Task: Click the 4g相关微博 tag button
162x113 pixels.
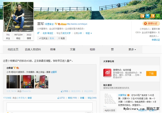Action: 110,110
